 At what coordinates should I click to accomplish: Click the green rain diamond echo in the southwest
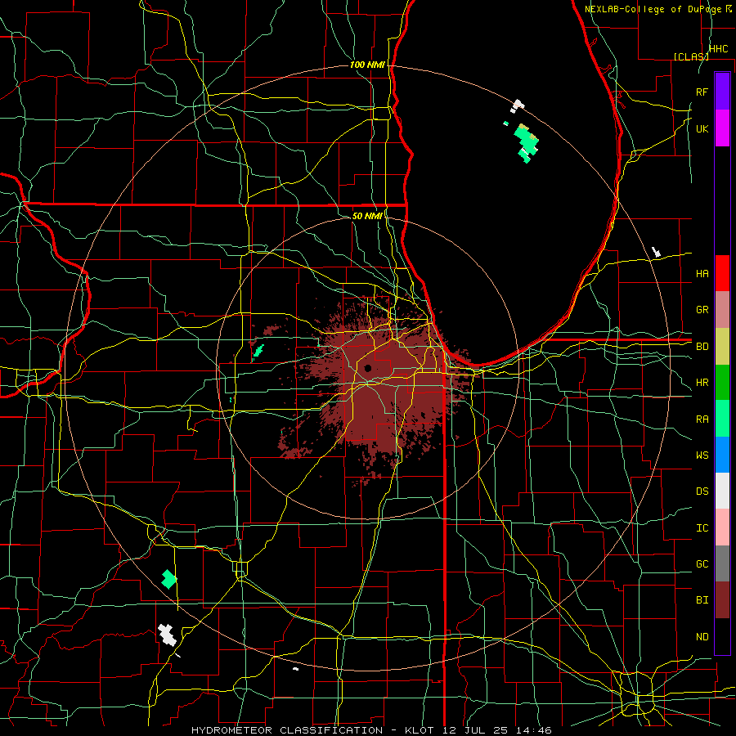(169, 579)
